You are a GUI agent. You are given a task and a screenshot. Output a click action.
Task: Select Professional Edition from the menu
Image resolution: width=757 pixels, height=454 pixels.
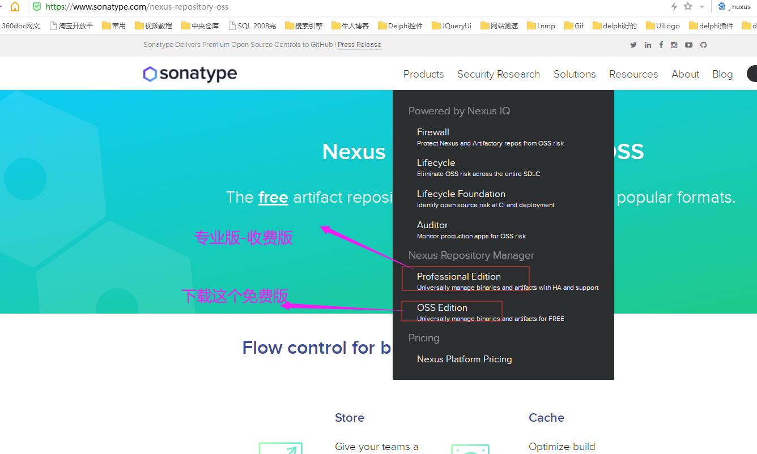pyautogui.click(x=458, y=276)
